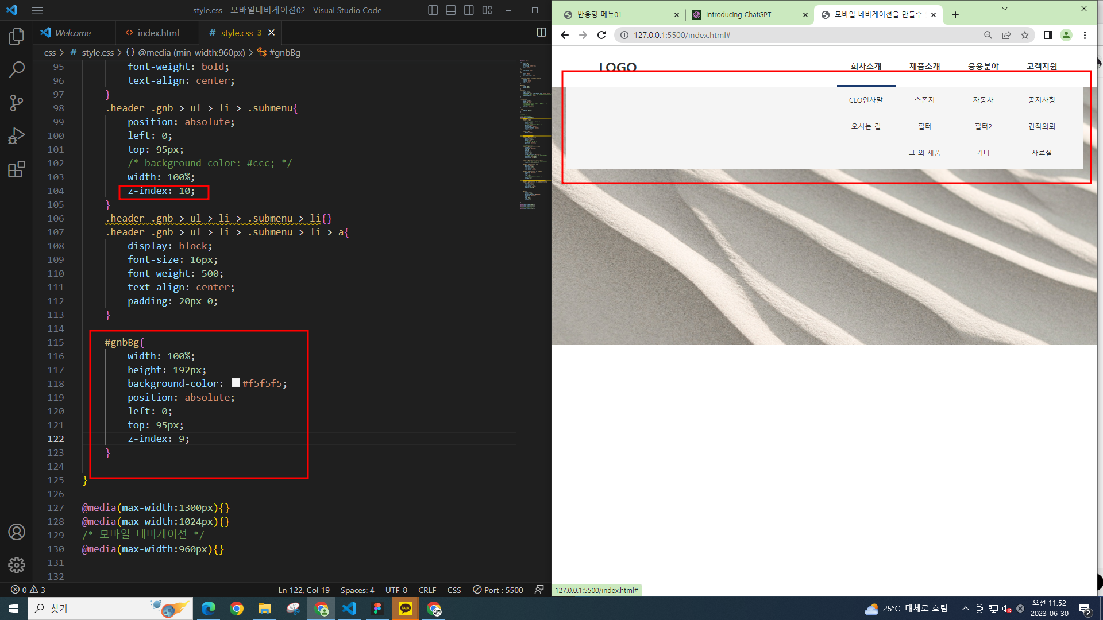
Task: Switch to the Introducing ChatGPT browser tab
Action: click(738, 15)
